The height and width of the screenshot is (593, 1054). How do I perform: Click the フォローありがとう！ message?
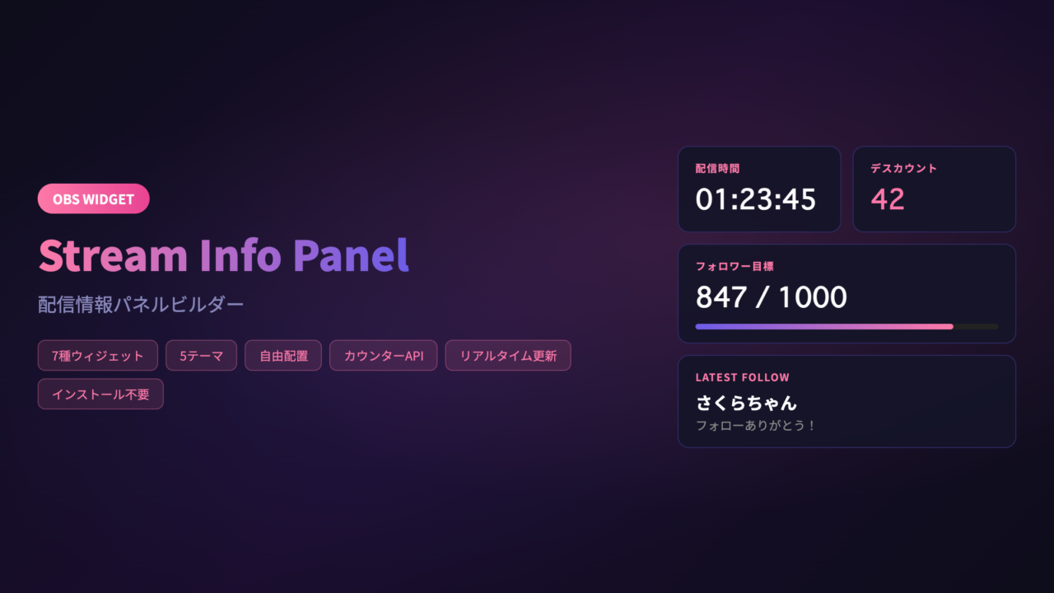coord(755,426)
